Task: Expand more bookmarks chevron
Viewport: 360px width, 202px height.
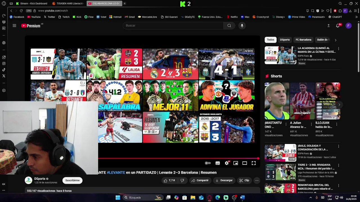Action: pos(357,17)
